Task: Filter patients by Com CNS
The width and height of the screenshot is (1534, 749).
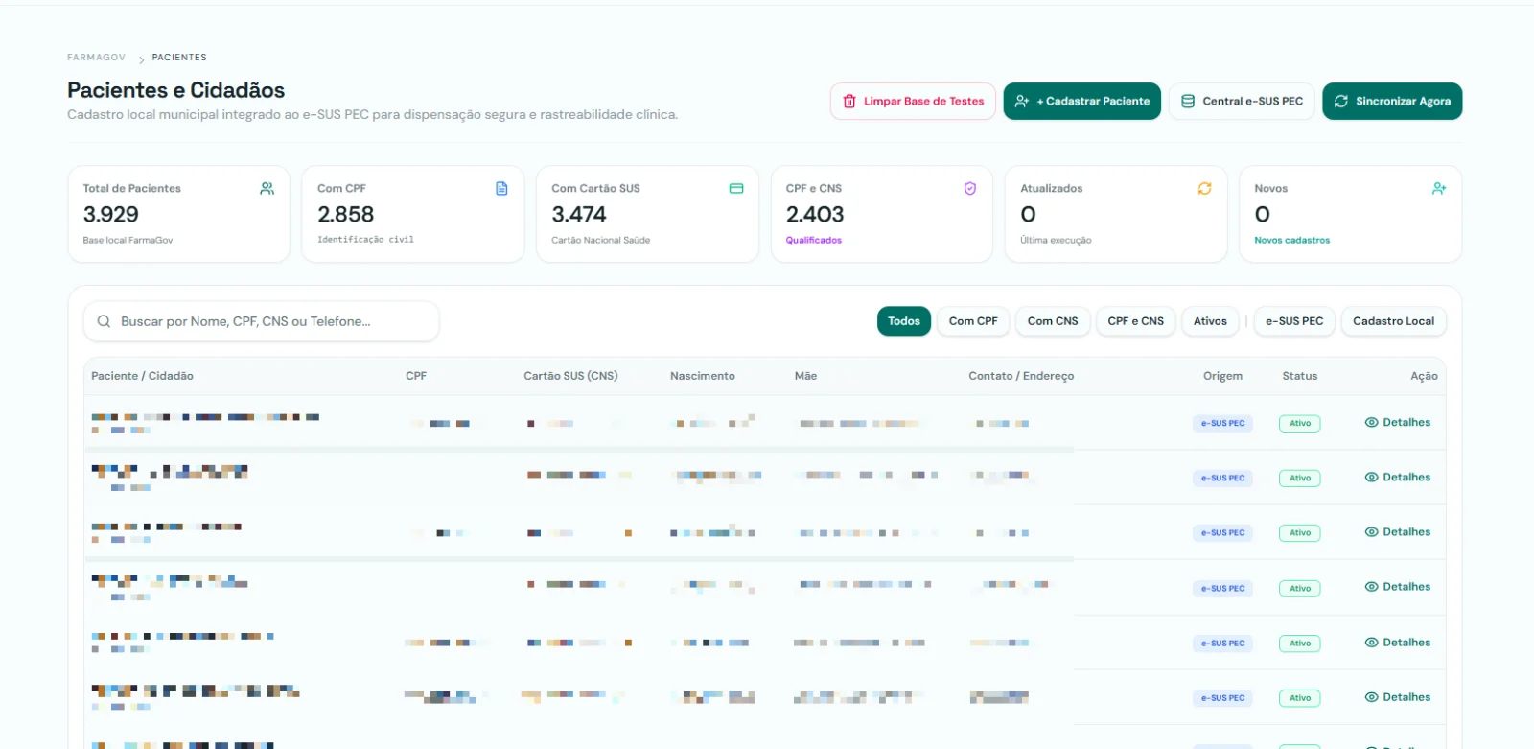Action: (1053, 321)
